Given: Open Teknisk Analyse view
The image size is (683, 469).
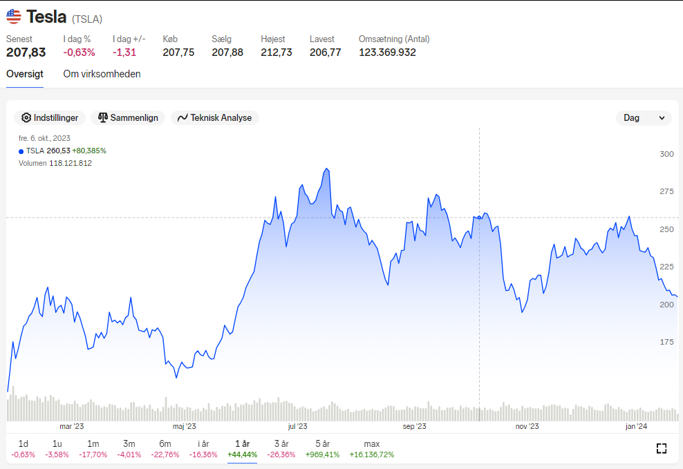Looking at the screenshot, I should coord(215,118).
